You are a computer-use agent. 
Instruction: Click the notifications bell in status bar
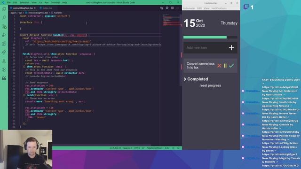179,148
